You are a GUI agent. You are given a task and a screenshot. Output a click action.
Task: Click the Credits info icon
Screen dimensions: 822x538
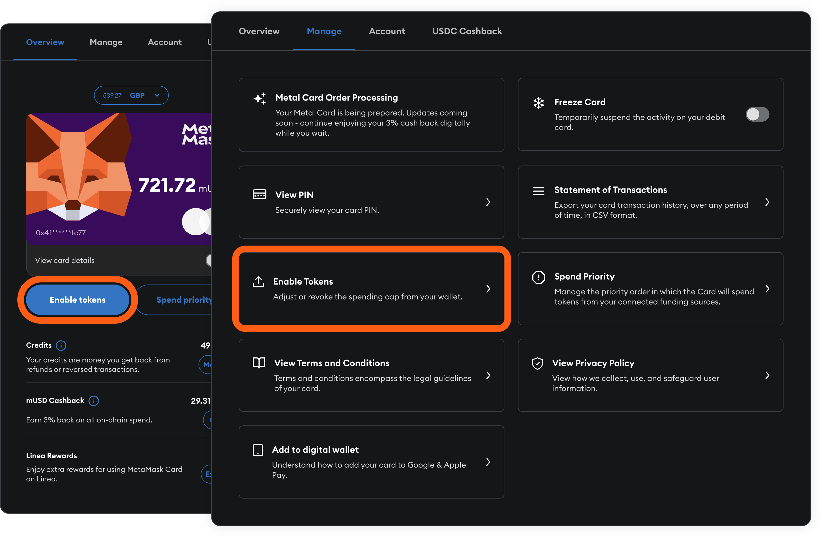pos(61,345)
